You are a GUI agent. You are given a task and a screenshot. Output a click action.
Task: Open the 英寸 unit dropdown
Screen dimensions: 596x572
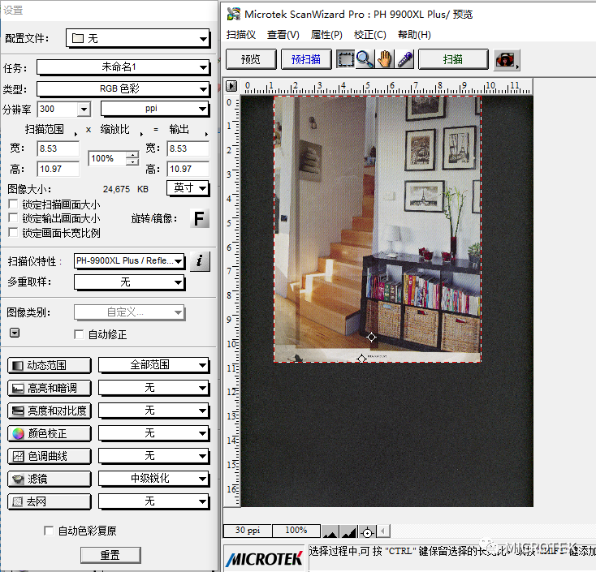188,188
